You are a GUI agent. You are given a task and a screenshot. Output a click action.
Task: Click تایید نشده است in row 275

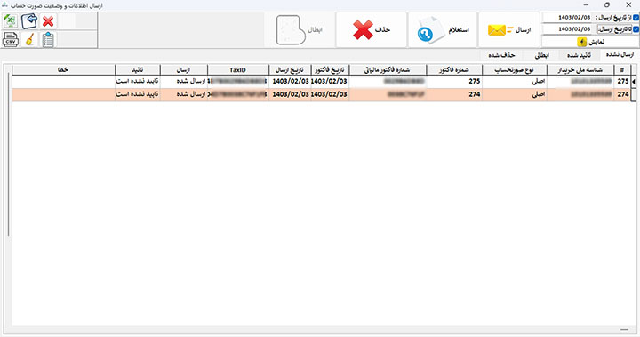[137, 81]
